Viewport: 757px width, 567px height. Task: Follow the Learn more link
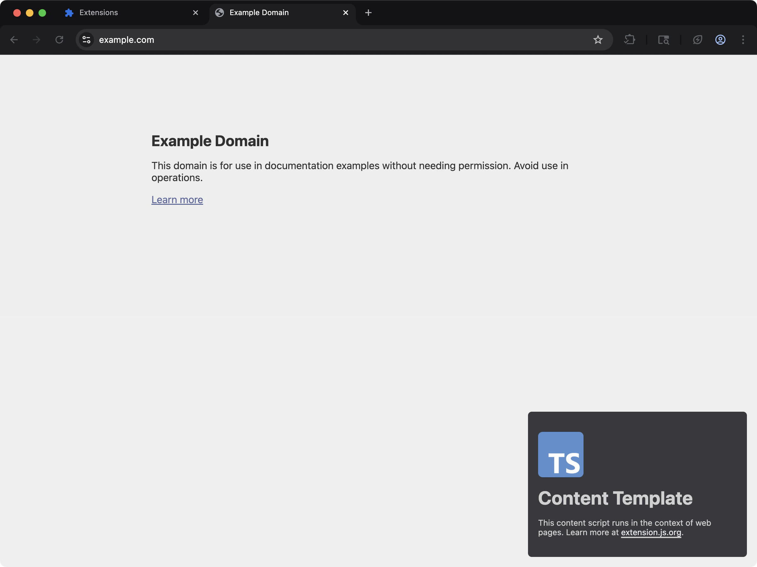pyautogui.click(x=177, y=200)
